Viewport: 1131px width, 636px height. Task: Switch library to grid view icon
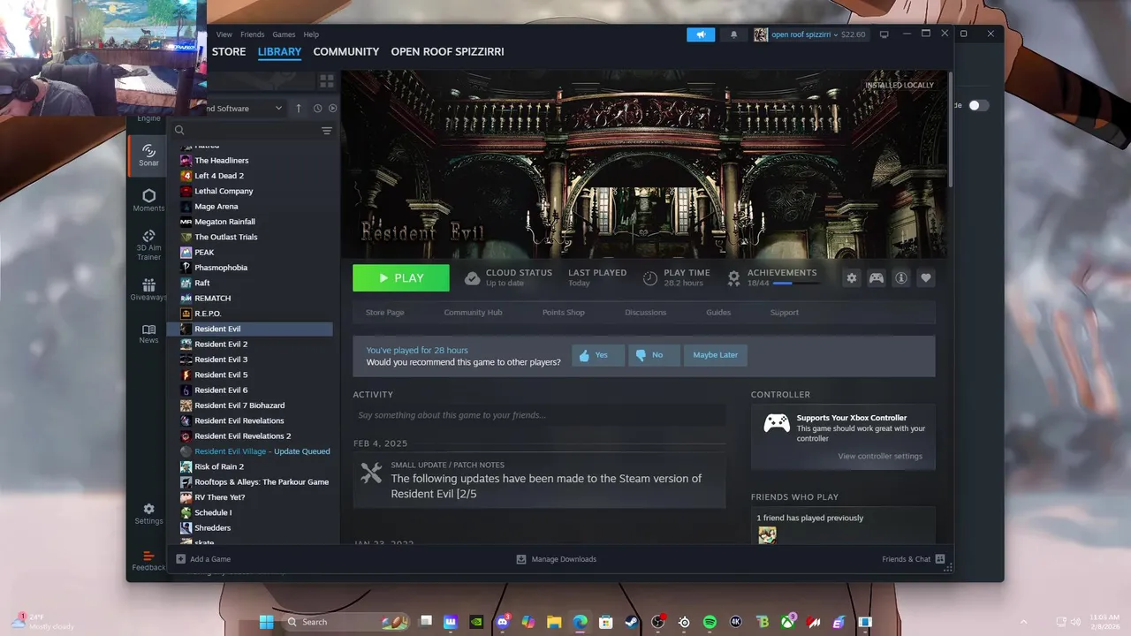pyautogui.click(x=327, y=81)
